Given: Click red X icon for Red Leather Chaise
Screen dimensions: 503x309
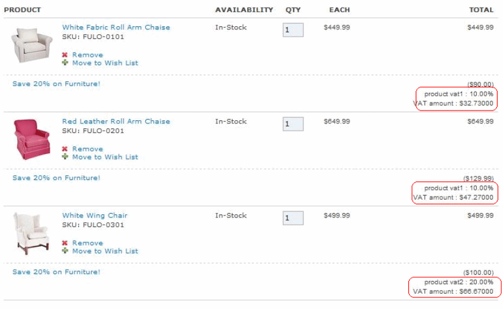Looking at the screenshot, I should [x=65, y=149].
